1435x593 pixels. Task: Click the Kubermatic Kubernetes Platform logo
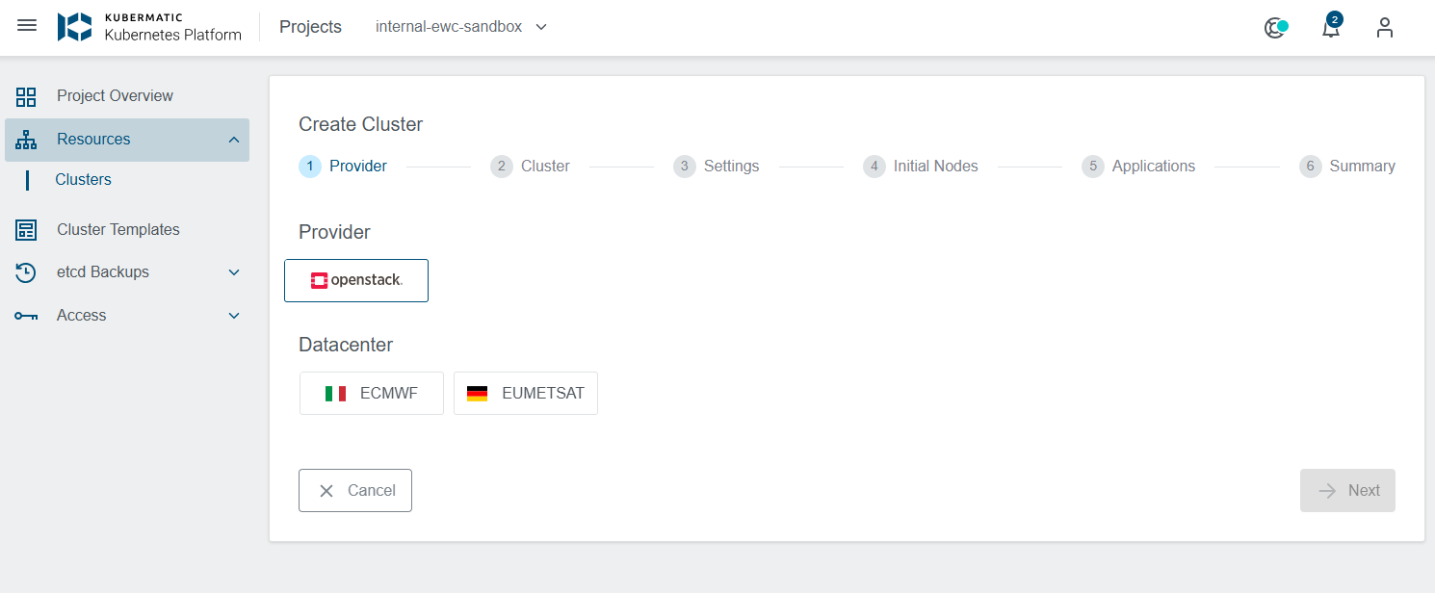pyautogui.click(x=149, y=27)
